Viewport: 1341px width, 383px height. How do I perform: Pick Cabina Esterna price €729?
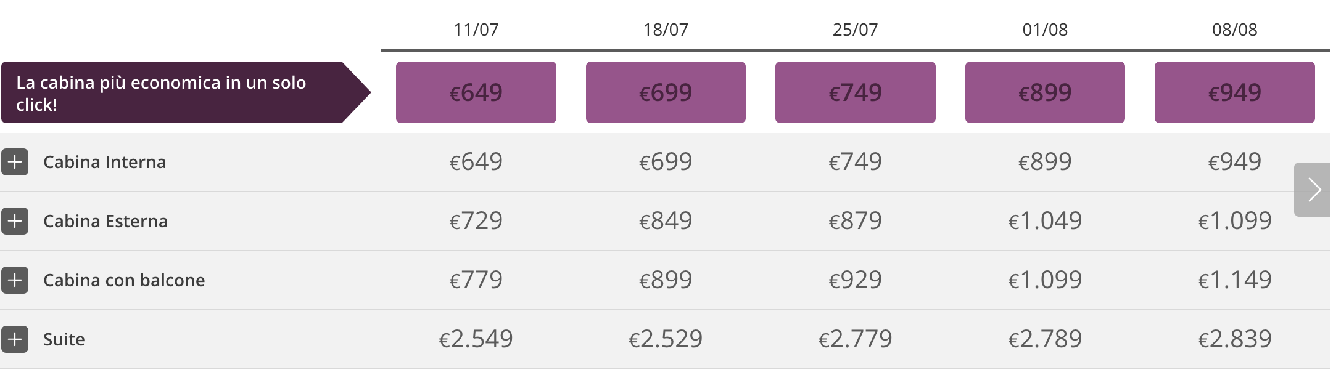click(x=476, y=220)
